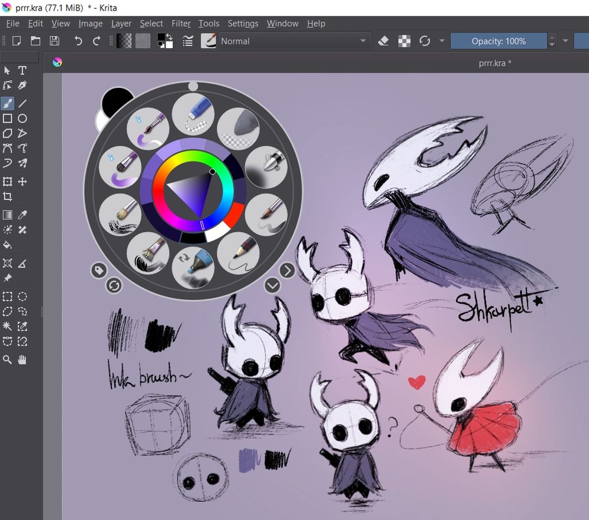
Task: Pick the Similar Color Selection tool
Action: [x=22, y=327]
